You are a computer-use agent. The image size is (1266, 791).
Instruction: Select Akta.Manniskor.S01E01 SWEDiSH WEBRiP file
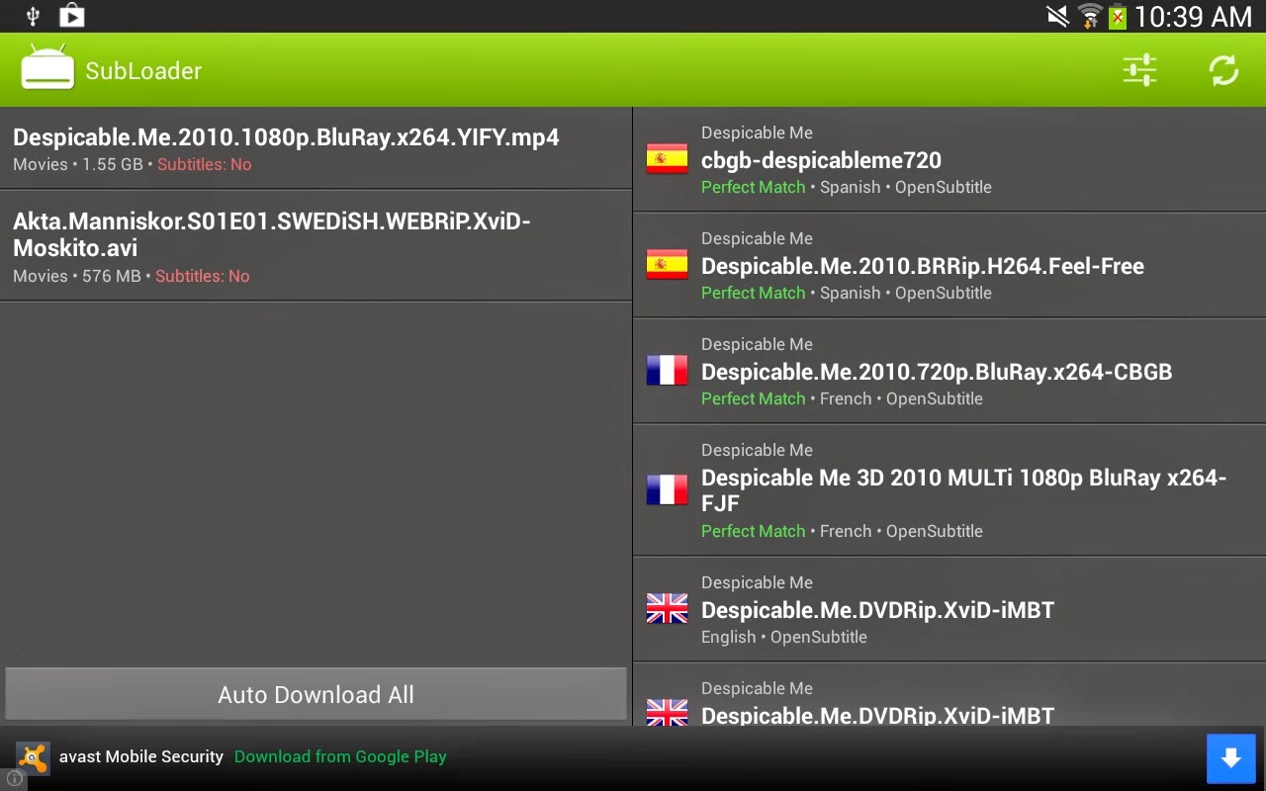[x=316, y=245]
